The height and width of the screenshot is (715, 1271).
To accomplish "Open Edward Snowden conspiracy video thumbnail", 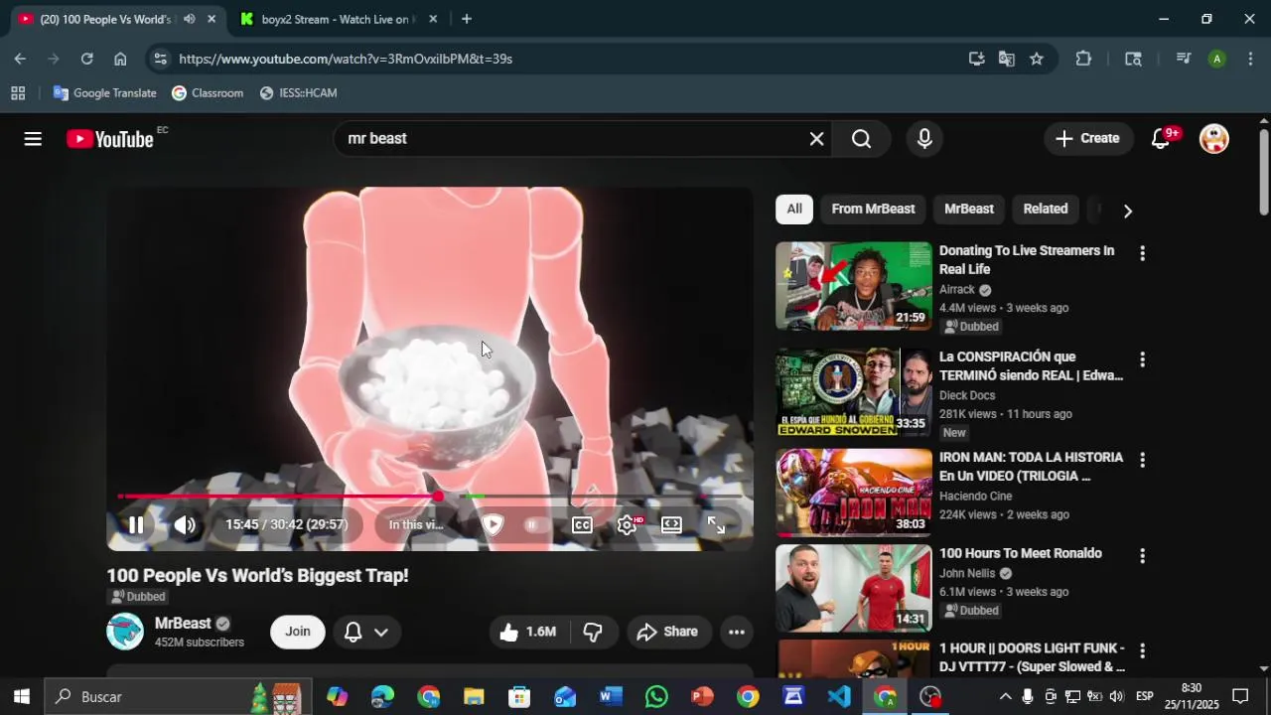I will pos(854,392).
